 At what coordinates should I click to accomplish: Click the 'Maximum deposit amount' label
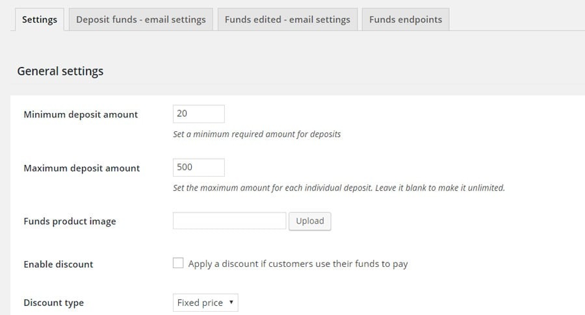pos(81,168)
